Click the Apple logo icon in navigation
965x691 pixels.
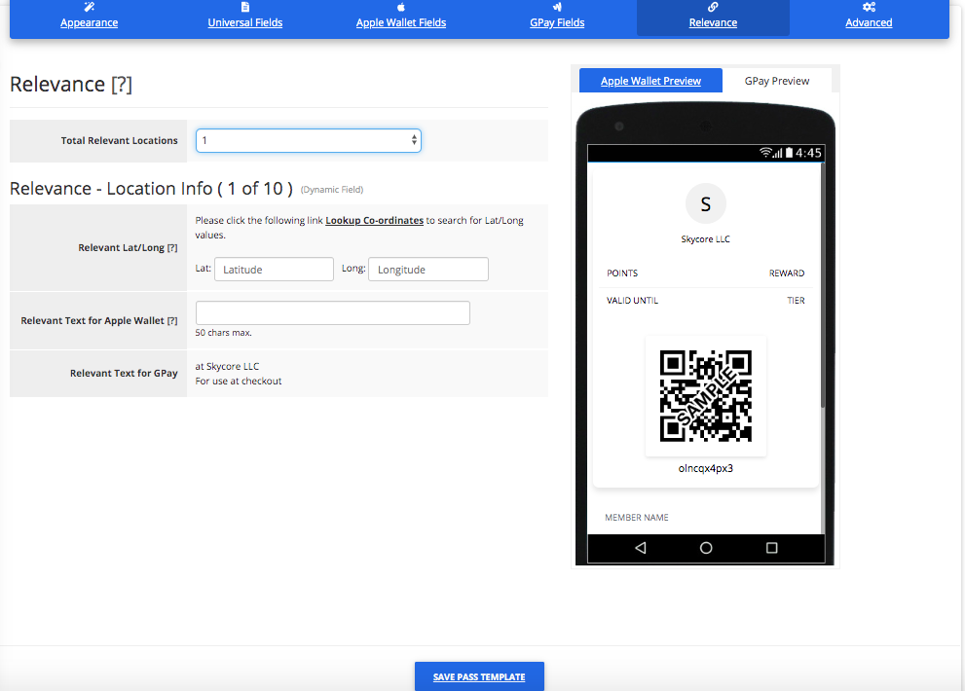(x=401, y=7)
